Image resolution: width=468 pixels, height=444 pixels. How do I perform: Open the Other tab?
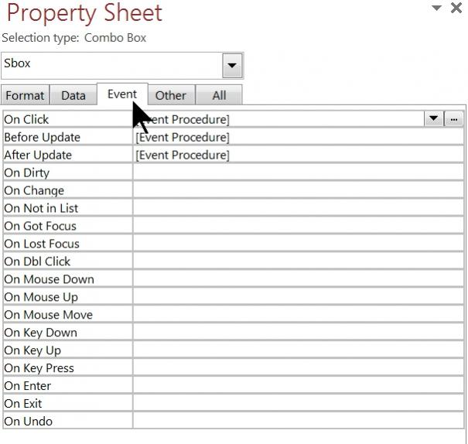coord(170,95)
